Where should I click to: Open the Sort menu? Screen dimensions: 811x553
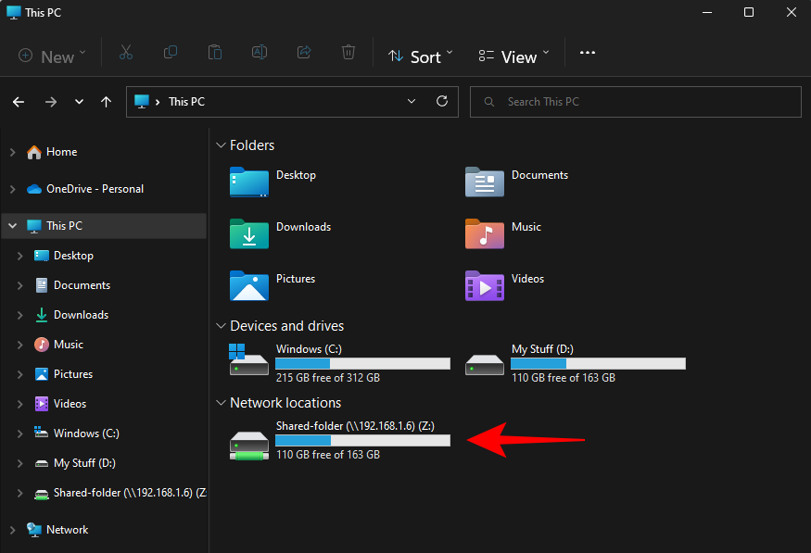pos(420,56)
